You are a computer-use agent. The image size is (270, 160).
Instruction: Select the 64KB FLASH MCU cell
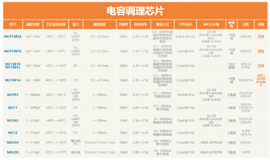211,37
